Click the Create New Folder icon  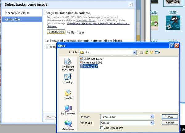tap(152, 52)
